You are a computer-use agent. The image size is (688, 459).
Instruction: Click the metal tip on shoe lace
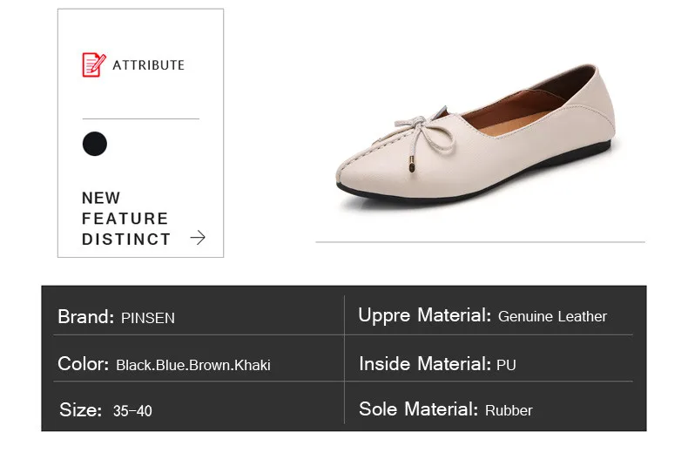coord(413,165)
